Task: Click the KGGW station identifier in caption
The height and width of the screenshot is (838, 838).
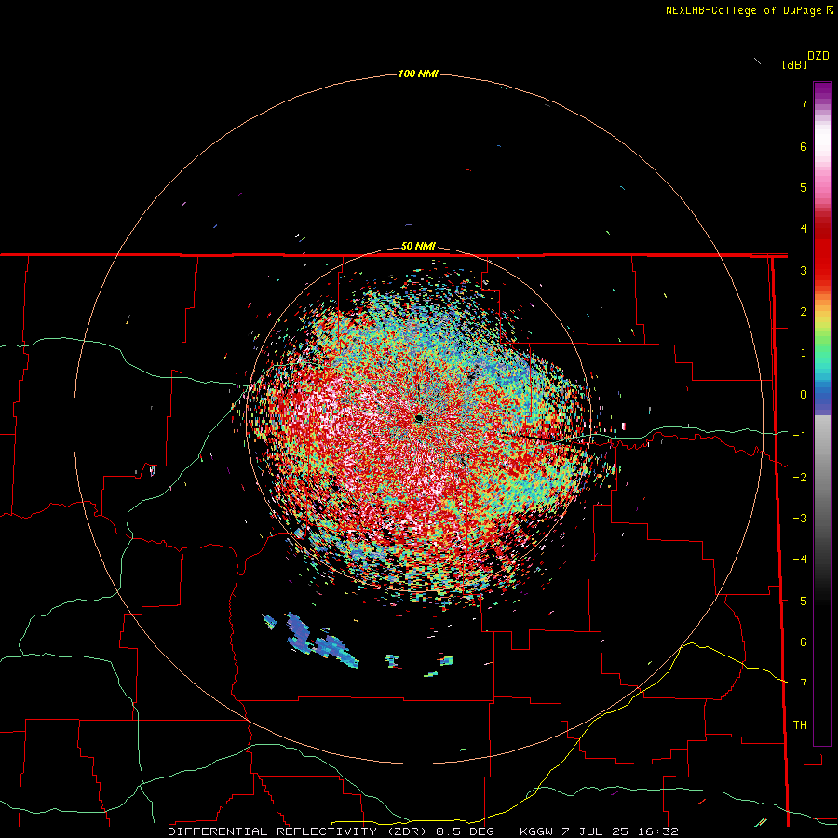Action: click(x=537, y=831)
